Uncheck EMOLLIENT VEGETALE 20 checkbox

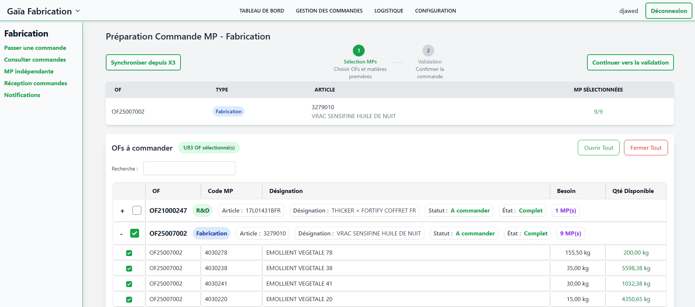129,300
